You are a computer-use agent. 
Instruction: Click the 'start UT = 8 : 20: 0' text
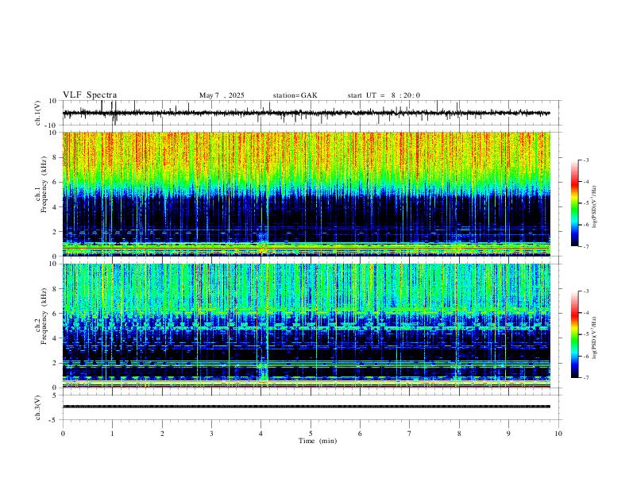[384, 95]
